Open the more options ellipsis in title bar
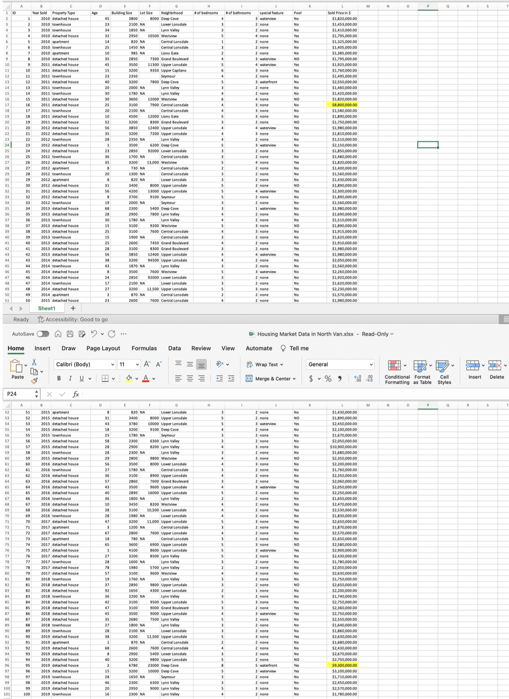The image size is (509, 699). [x=124, y=334]
